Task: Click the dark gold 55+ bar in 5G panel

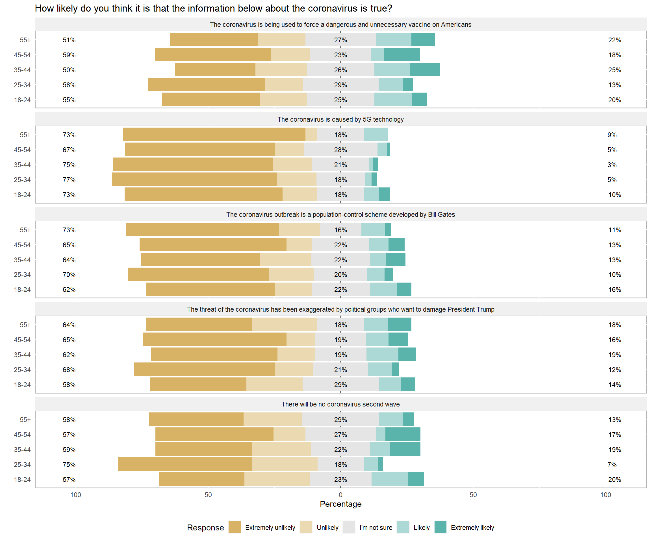Action: click(x=214, y=134)
